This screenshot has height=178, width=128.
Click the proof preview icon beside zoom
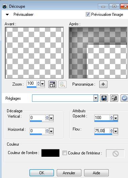[62, 84]
